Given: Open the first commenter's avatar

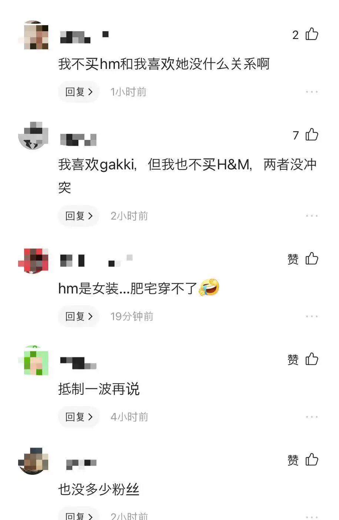Looking at the screenshot, I should coord(33,35).
